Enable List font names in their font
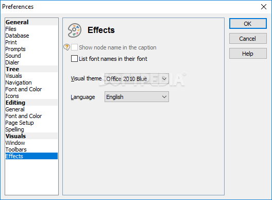Viewport: 272px width, 200px height. pos(74,59)
